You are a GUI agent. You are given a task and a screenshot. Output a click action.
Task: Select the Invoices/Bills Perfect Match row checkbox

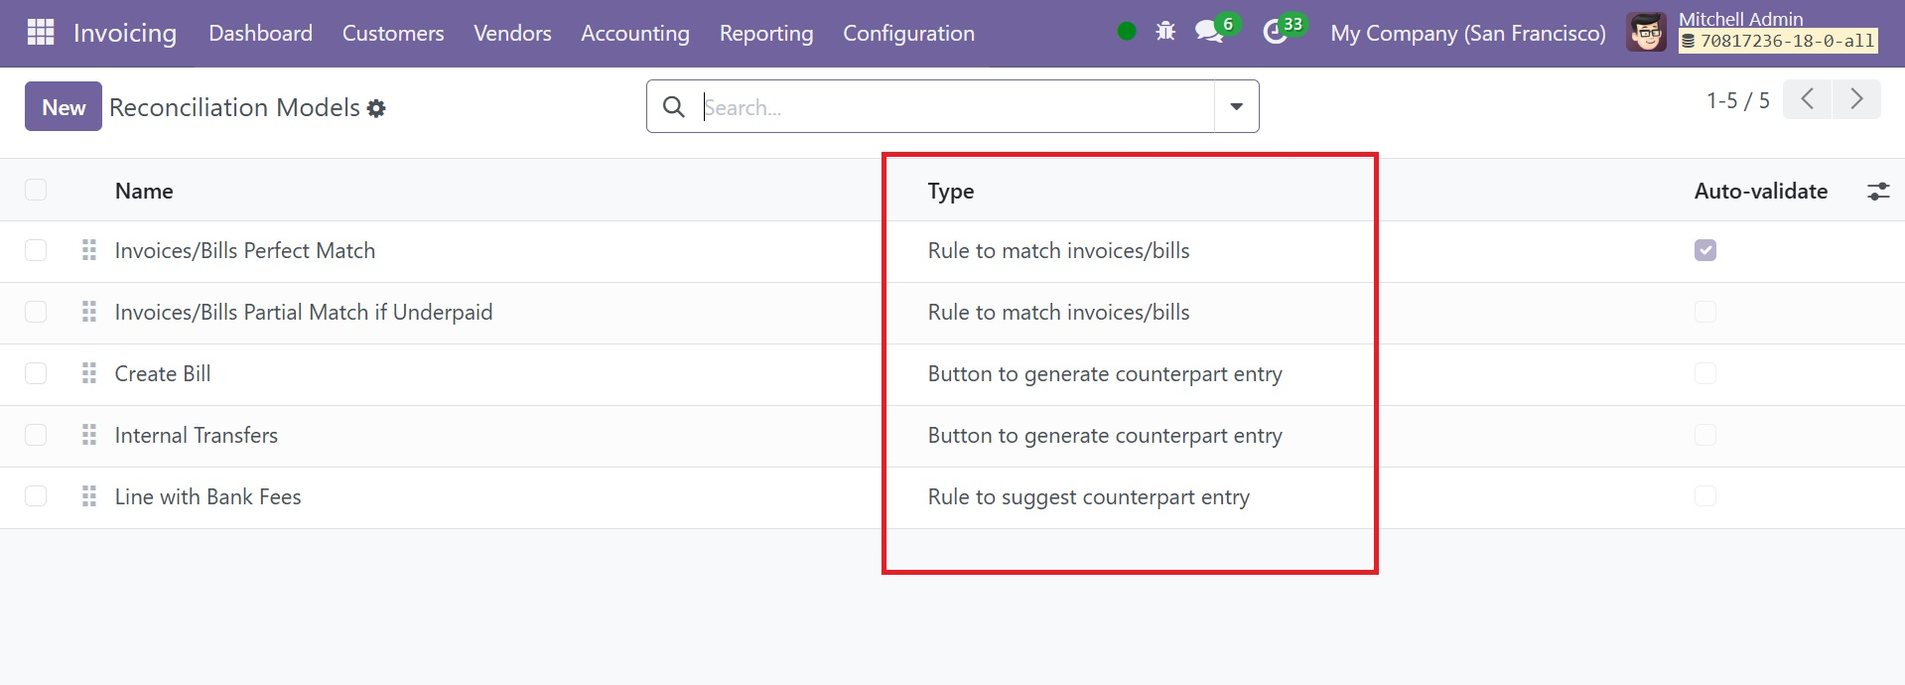tap(36, 250)
